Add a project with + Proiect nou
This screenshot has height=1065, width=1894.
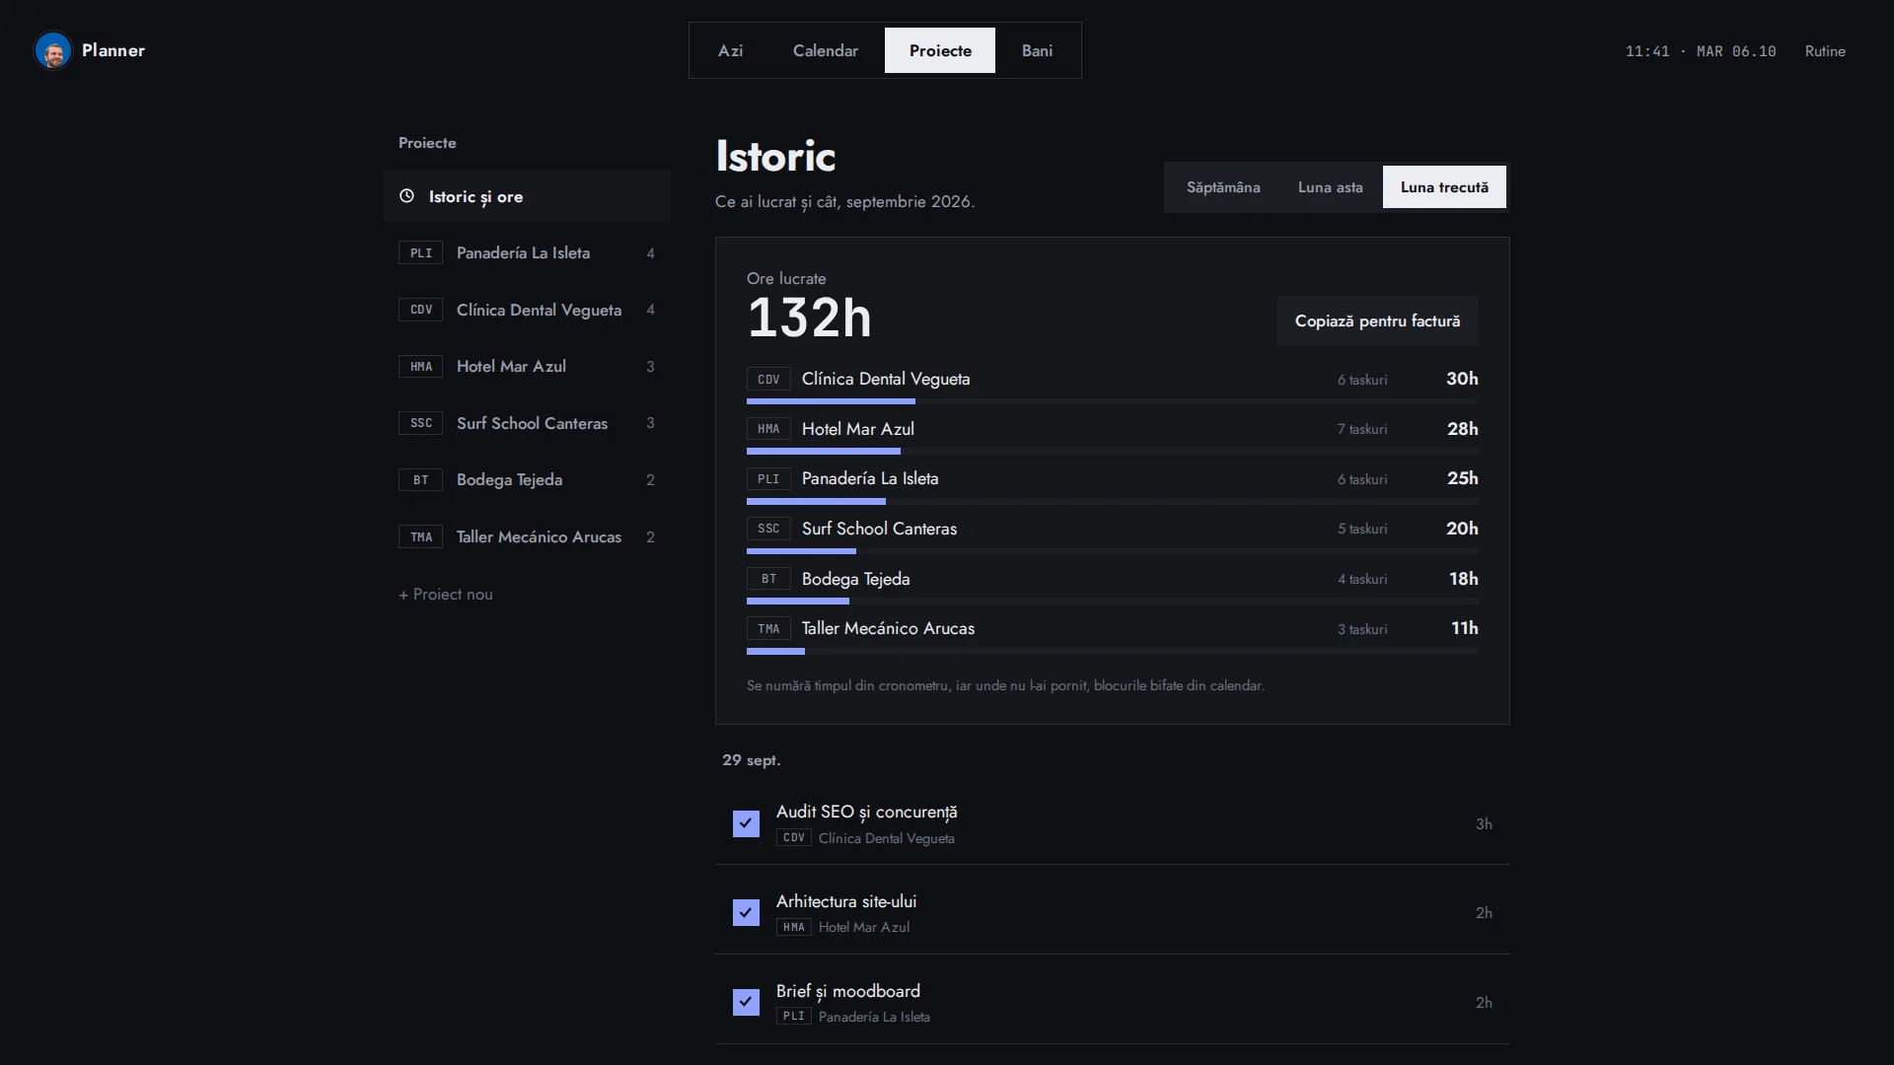click(446, 595)
